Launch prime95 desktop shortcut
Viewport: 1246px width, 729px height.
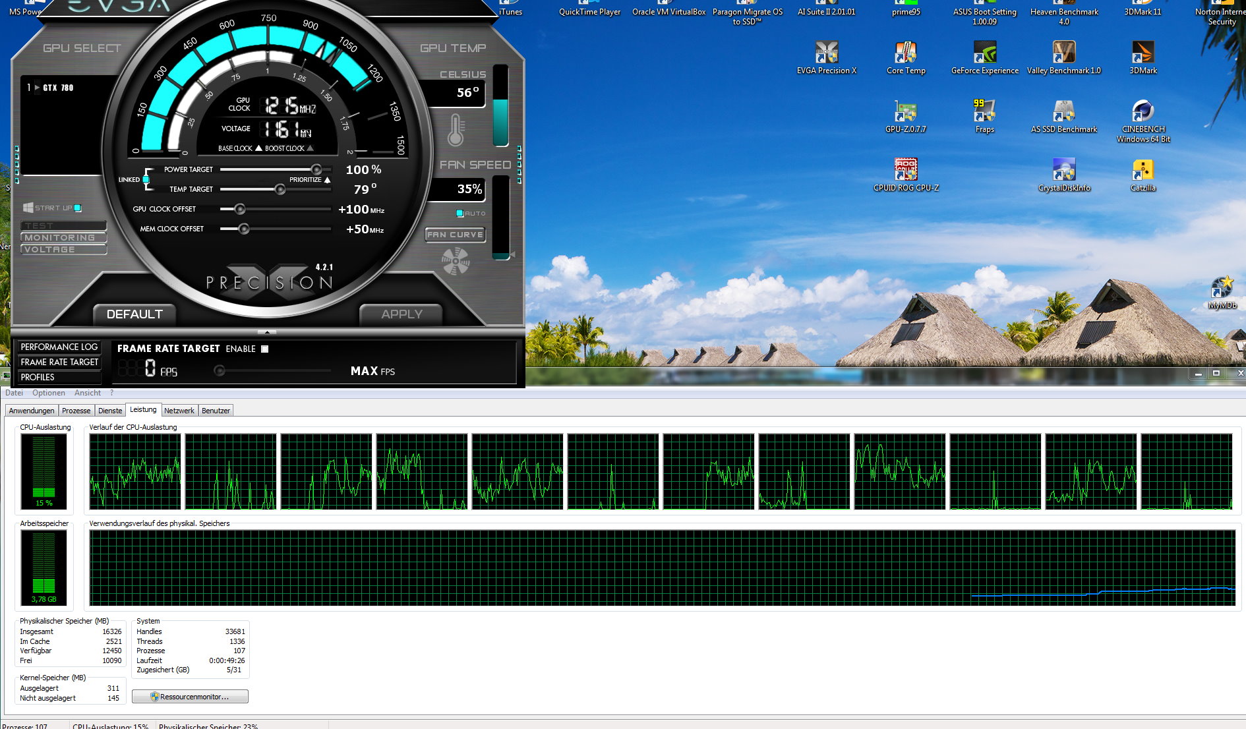(906, 9)
